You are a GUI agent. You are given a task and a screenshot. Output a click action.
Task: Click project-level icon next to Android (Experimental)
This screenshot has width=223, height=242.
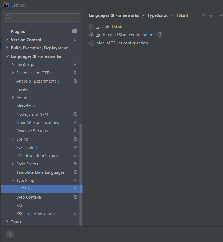click(x=75, y=81)
